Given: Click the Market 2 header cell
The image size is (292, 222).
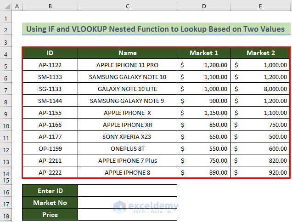Looking at the screenshot, I should click(x=260, y=53).
